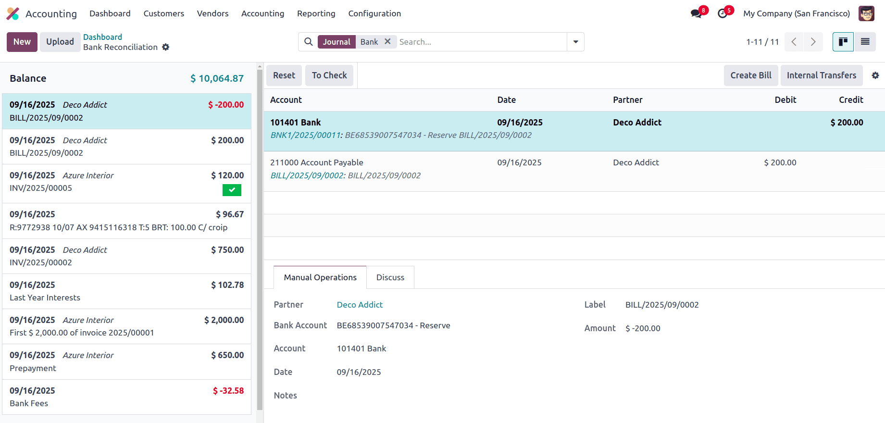Screen dimensions: 885x423
Task: Click the Internal Transfers button
Action: 822,75
